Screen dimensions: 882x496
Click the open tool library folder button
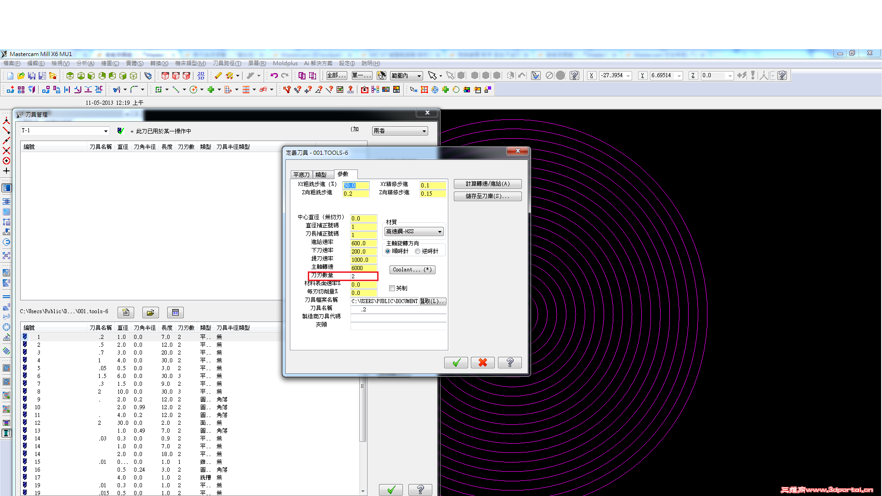pyautogui.click(x=150, y=313)
